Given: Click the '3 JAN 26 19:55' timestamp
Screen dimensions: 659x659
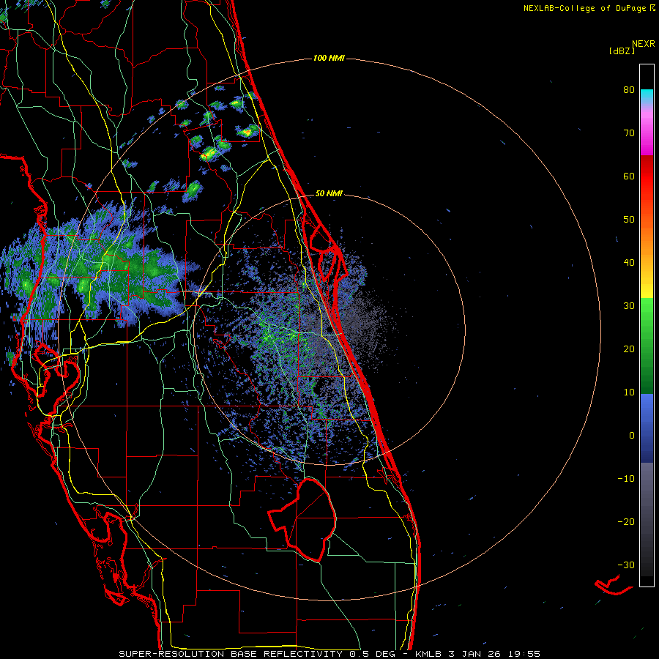Looking at the screenshot, I should tap(494, 654).
